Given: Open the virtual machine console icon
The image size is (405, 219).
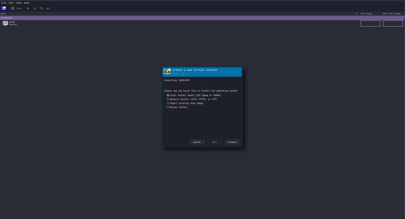Looking at the screenshot, I should (x=12, y=8).
